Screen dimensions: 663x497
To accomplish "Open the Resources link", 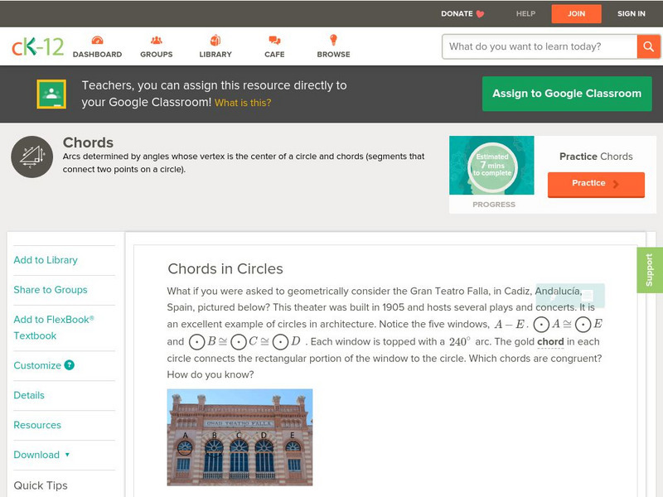I will coord(37,425).
